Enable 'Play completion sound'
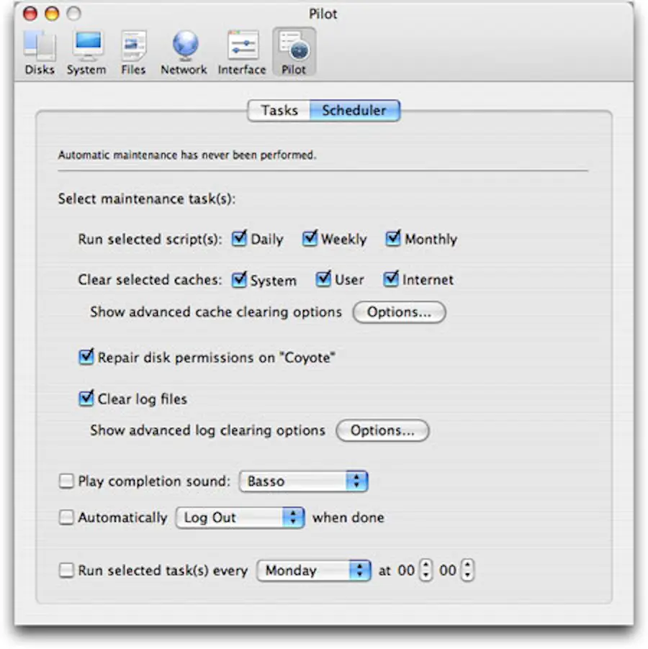The image size is (648, 649). pyautogui.click(x=66, y=481)
